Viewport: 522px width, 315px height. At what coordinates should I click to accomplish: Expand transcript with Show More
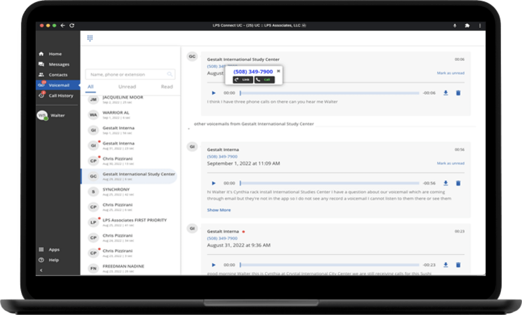219,210
